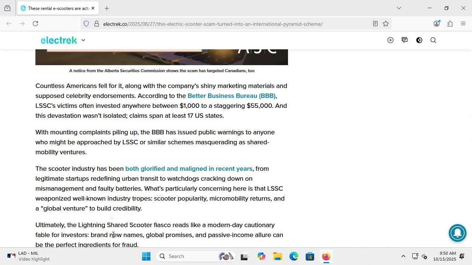Click the circled plus icon in Electrek header
Viewport: 472px width, 265px height.
point(391,40)
